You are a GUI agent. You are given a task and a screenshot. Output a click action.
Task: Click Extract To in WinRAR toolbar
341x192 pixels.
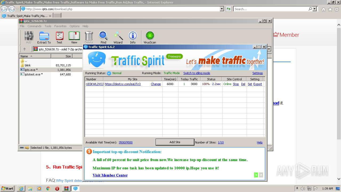[44, 37]
